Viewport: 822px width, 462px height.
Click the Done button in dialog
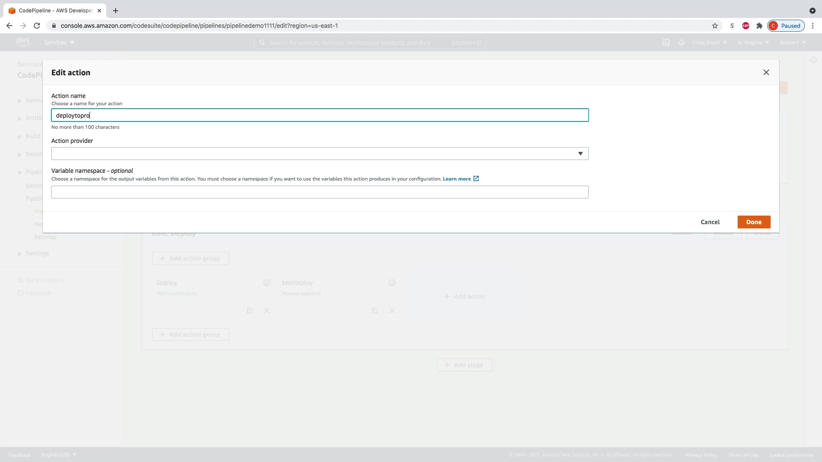click(753, 222)
